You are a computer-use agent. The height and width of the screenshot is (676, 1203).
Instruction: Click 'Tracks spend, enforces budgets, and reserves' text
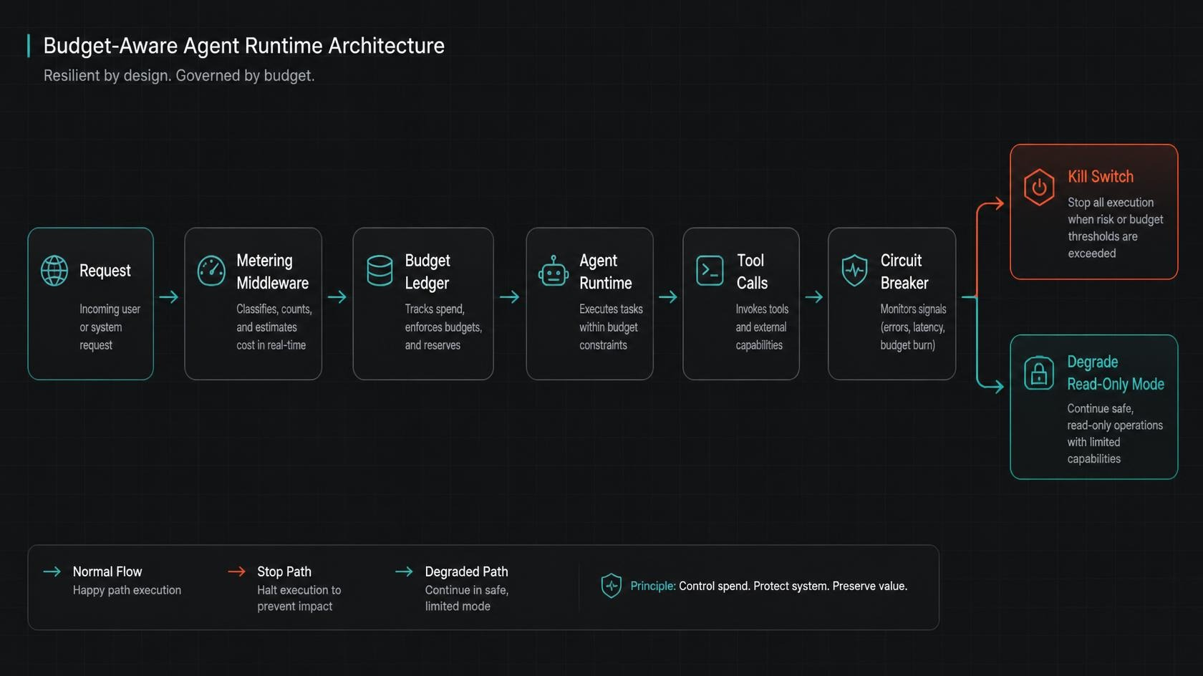click(443, 327)
